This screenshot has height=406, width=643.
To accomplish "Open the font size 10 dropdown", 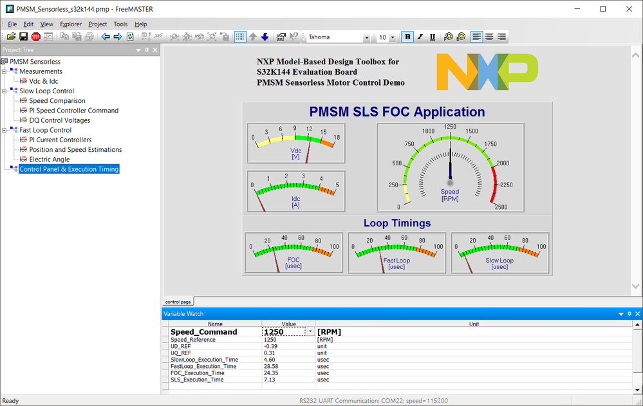I will click(393, 37).
